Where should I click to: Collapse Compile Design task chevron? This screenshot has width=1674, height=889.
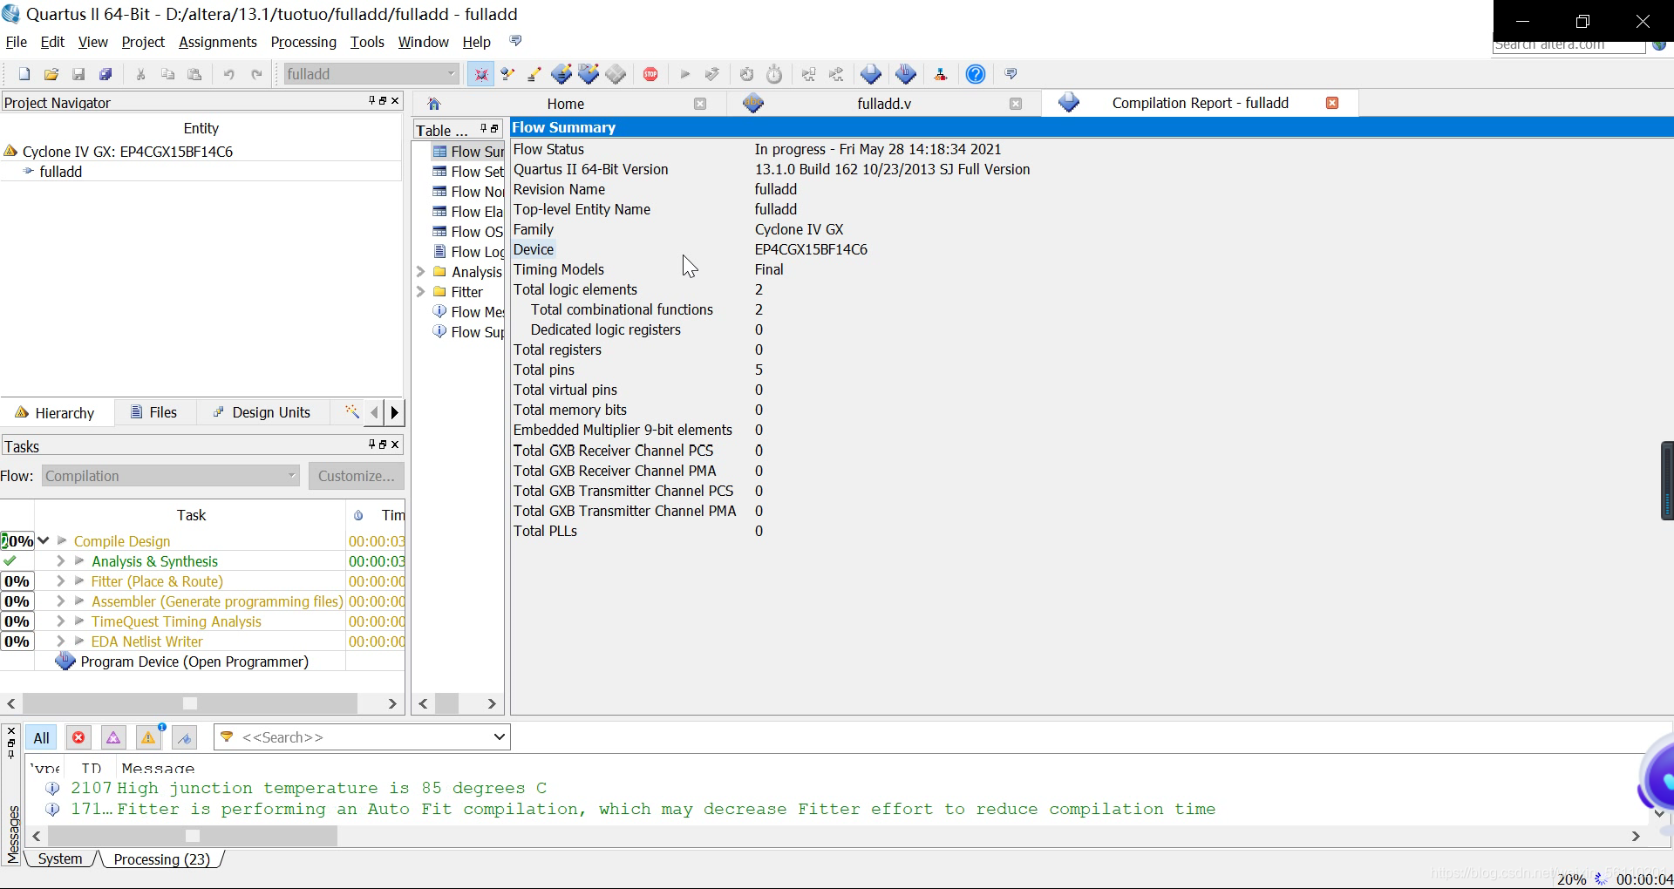click(43, 540)
